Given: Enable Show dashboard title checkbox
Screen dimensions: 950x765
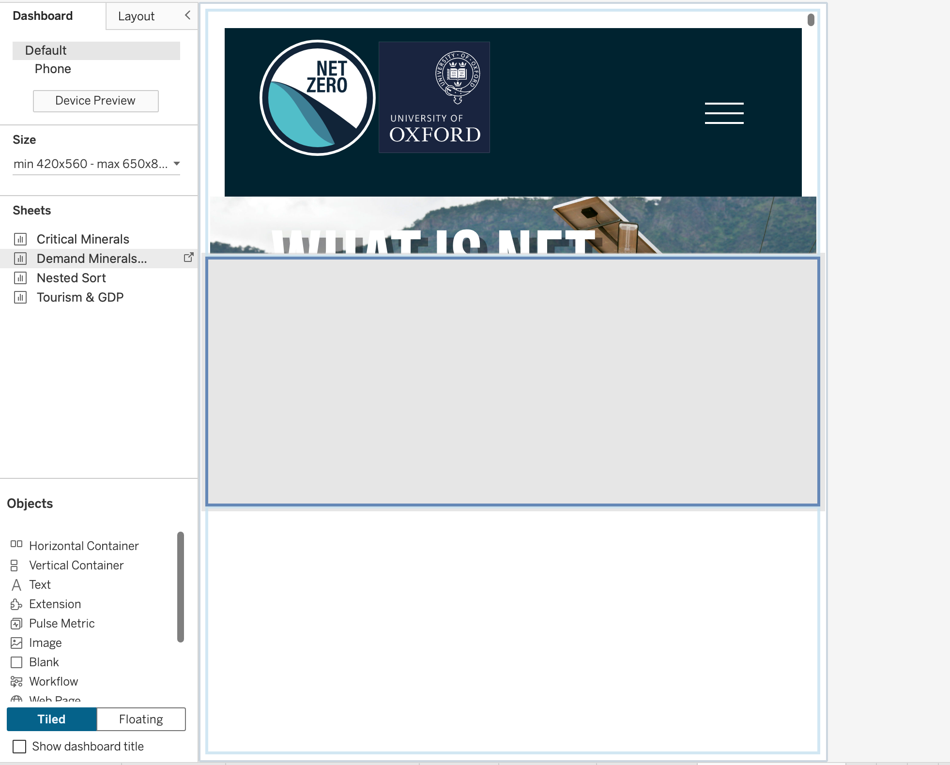Looking at the screenshot, I should tap(19, 747).
